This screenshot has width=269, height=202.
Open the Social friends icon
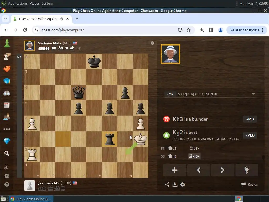pyautogui.click(x=7, y=117)
